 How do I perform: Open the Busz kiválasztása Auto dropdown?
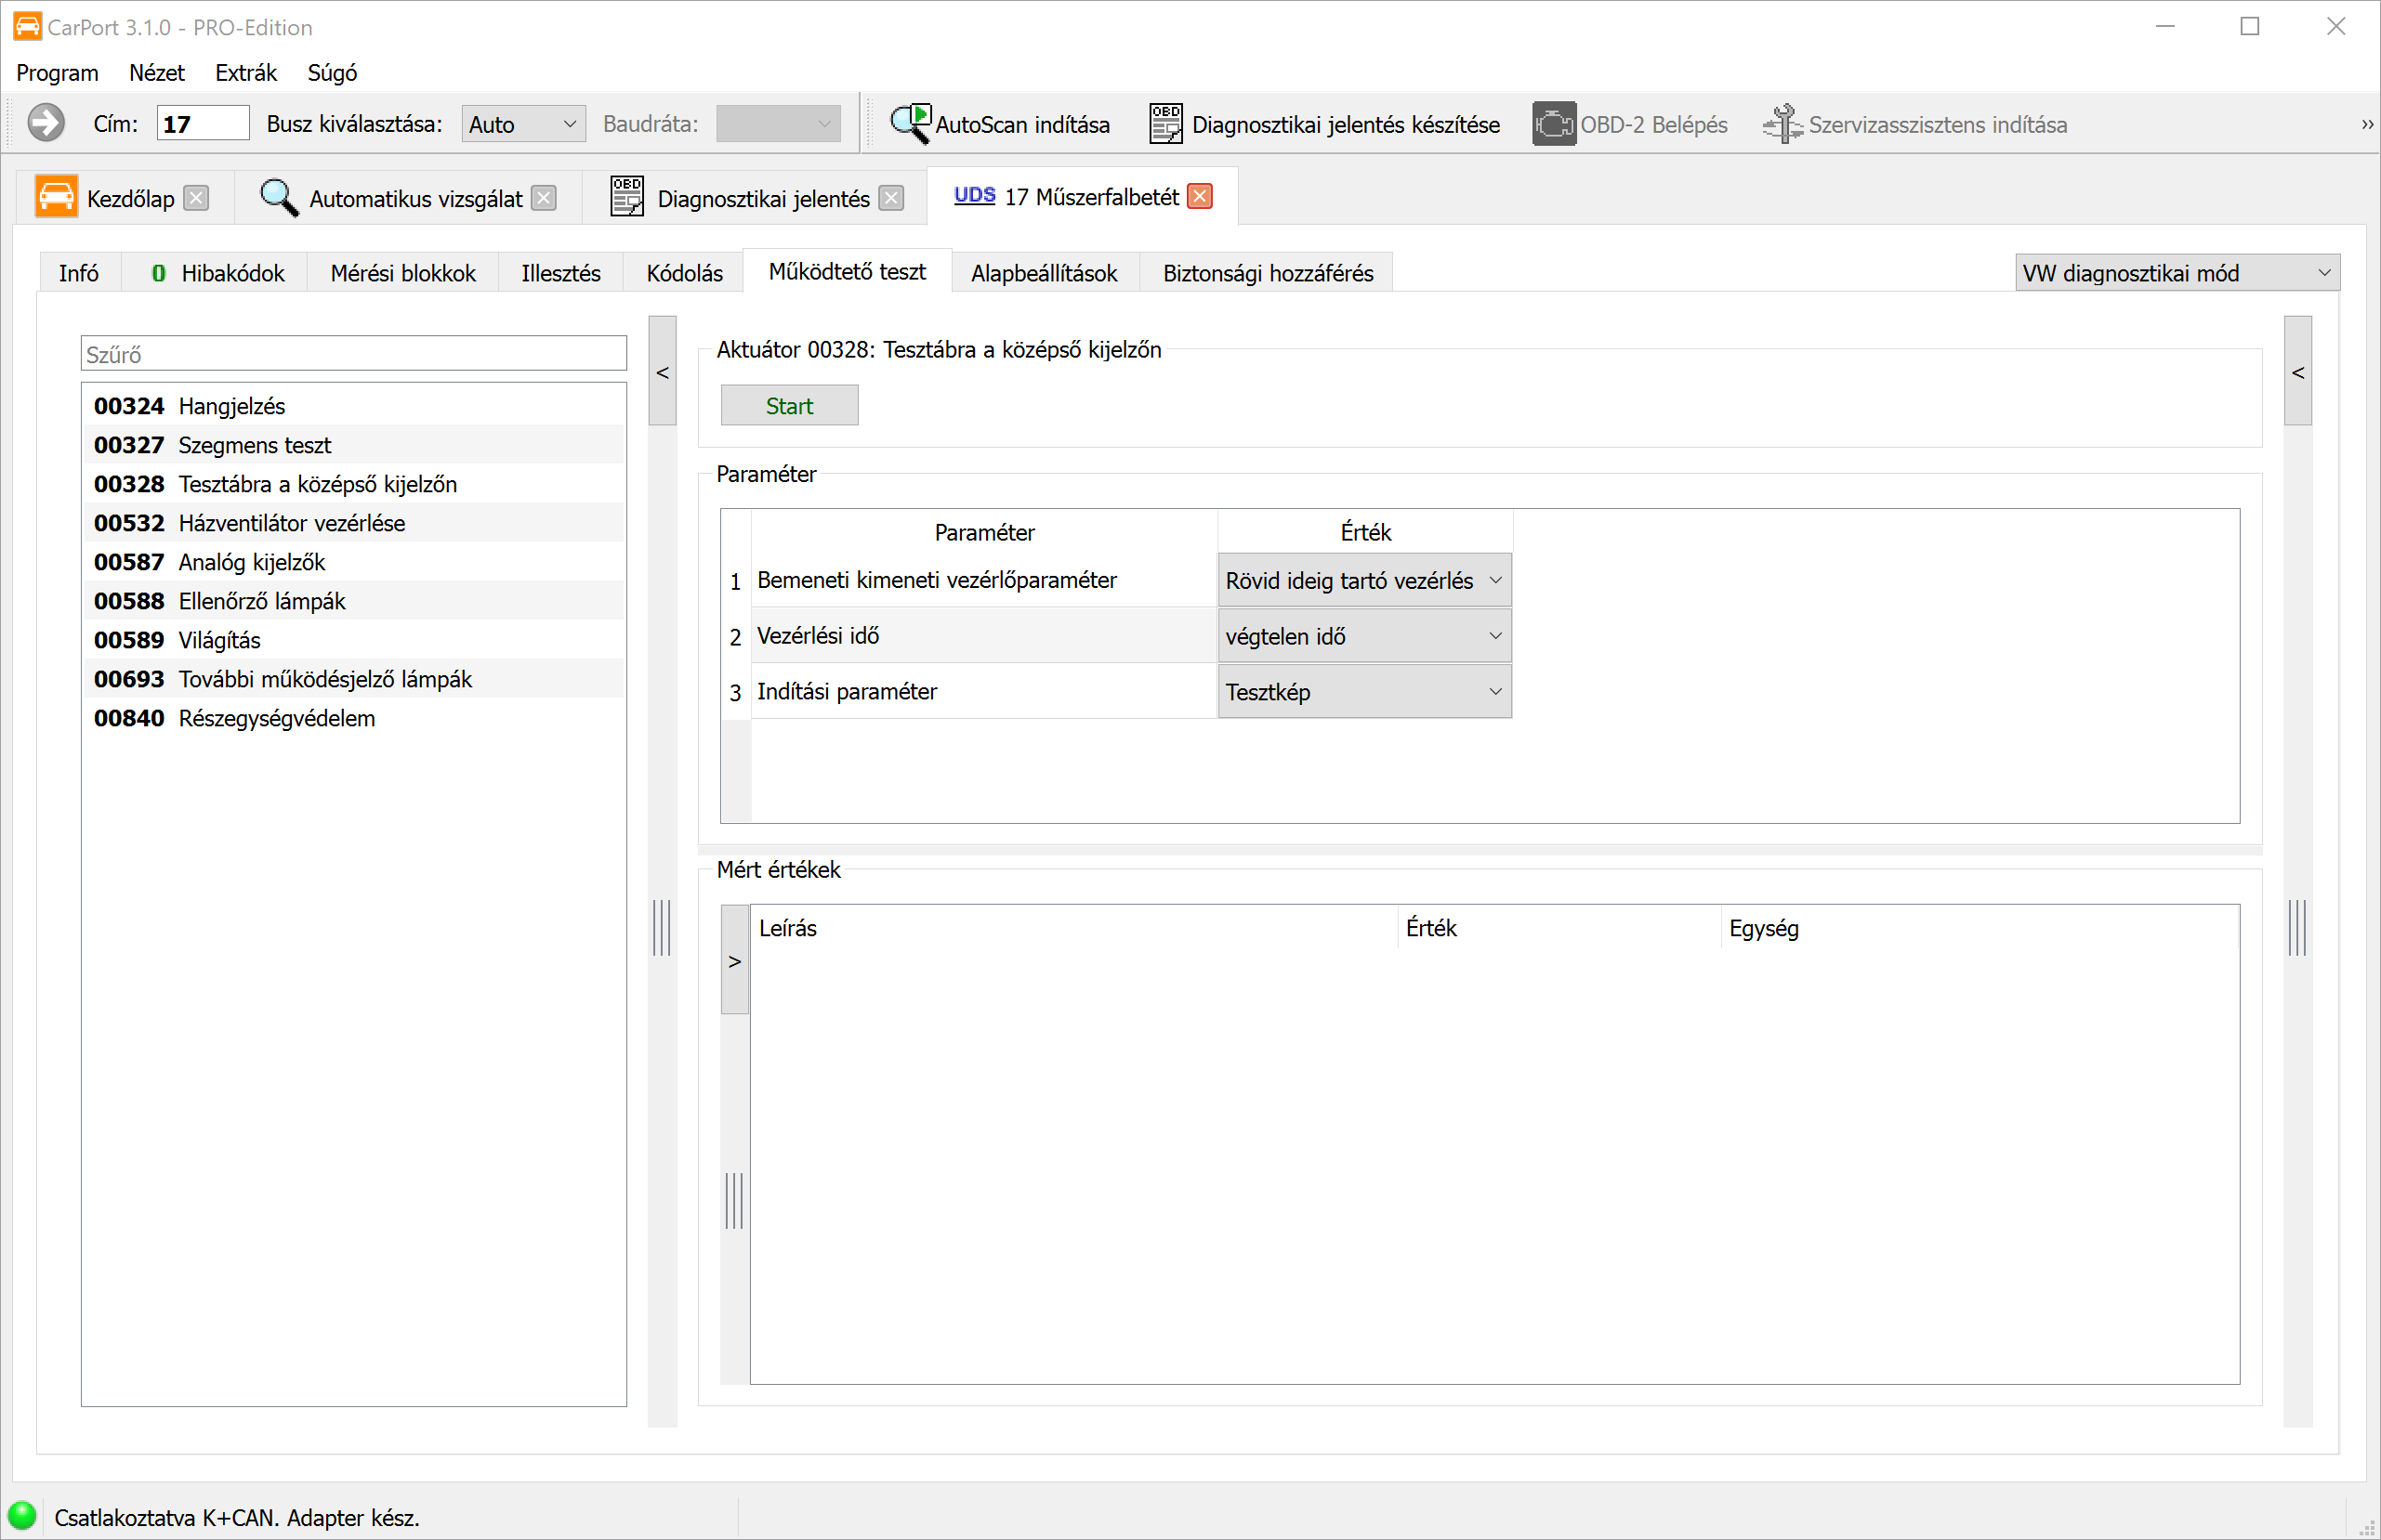pyautogui.click(x=523, y=124)
